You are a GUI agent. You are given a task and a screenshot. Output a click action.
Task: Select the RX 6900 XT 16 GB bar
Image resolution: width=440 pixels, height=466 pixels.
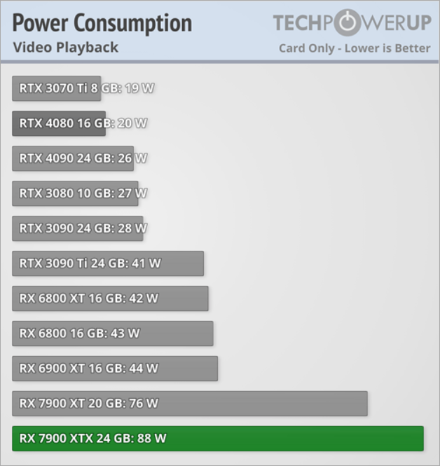115,369
